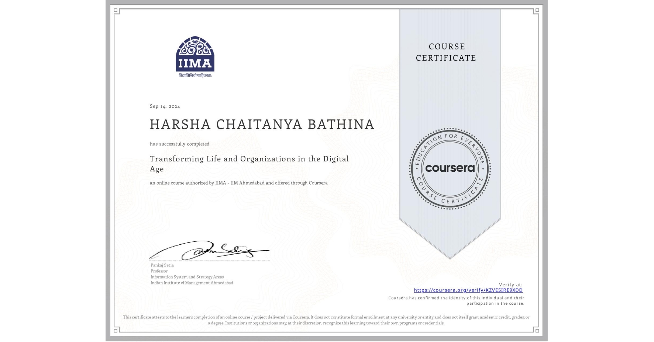Click the name Pankaj Setia
The height and width of the screenshot is (342, 654).
[162, 265]
